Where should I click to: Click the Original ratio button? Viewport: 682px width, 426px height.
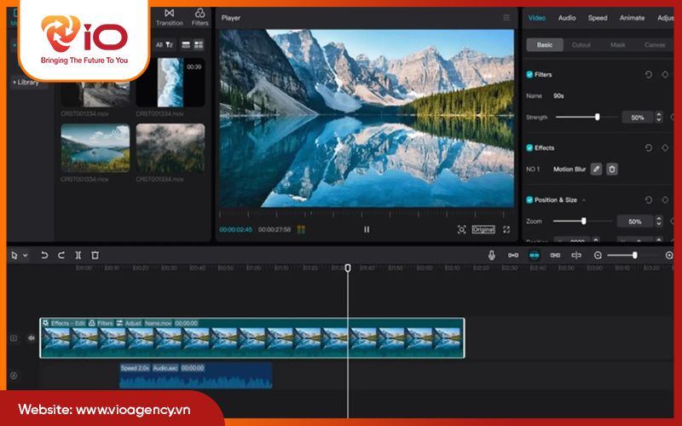click(x=483, y=229)
